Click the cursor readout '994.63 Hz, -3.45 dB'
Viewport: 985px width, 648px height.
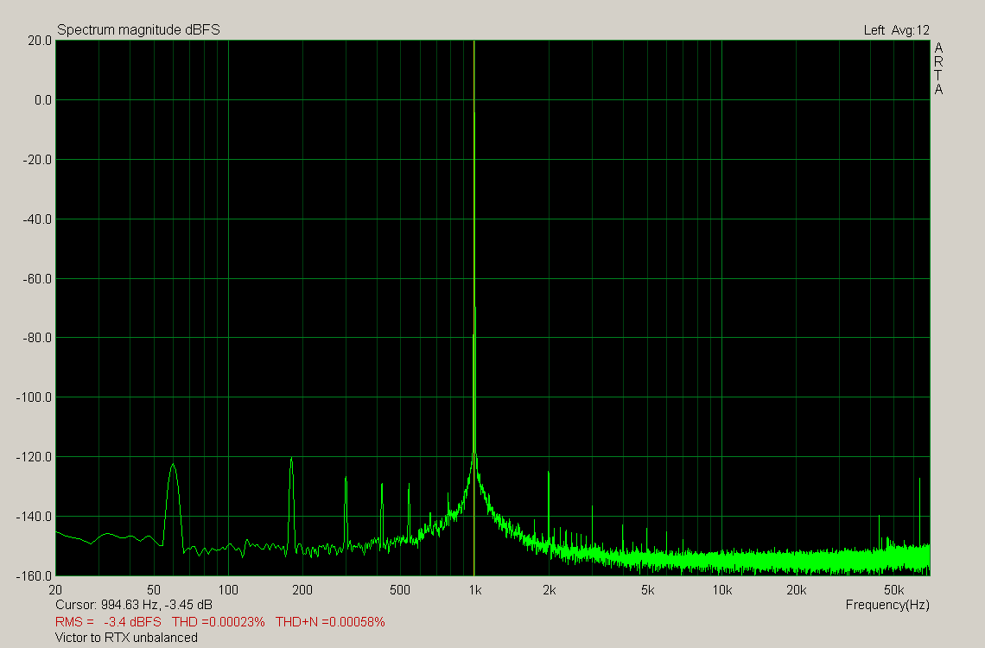(156, 606)
